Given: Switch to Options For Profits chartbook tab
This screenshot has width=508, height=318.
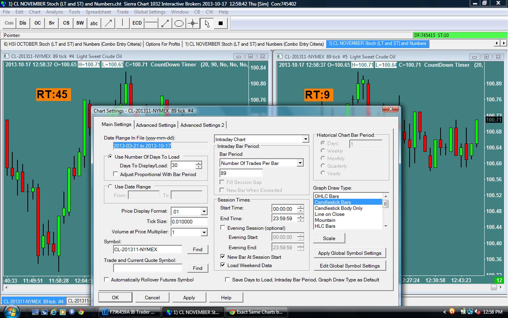Looking at the screenshot, I should 163,44.
